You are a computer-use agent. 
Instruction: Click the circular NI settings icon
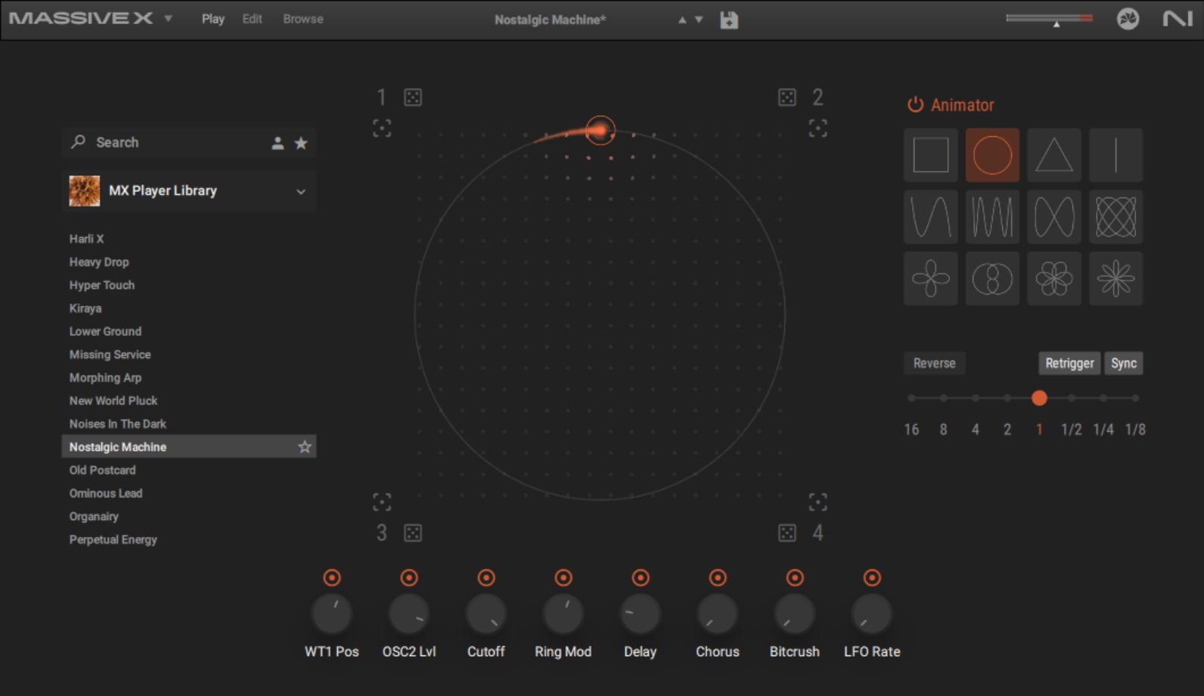(x=1128, y=19)
